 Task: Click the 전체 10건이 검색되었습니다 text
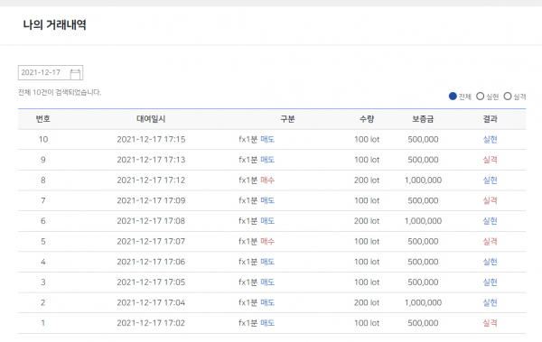coord(60,92)
